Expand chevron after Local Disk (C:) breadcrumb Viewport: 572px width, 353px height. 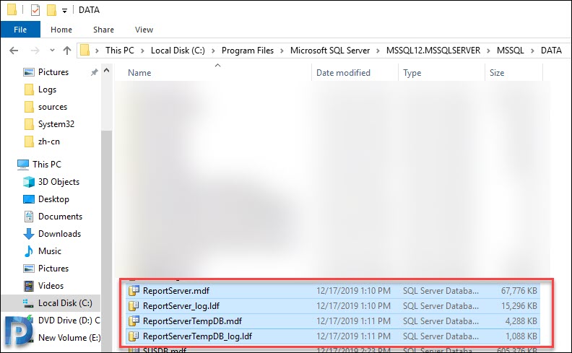213,51
